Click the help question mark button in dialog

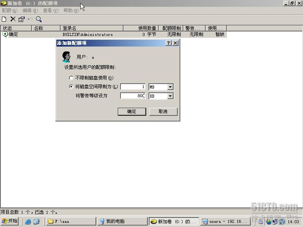point(169,43)
